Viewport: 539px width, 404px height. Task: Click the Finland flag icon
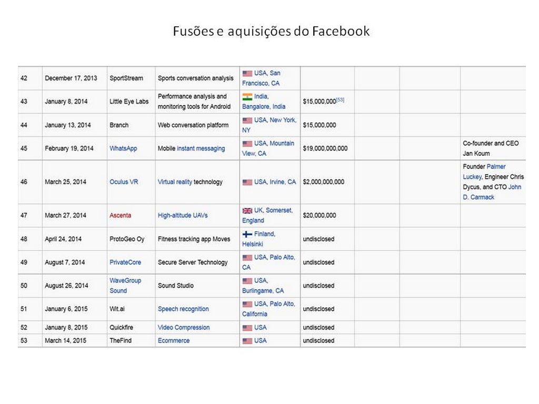(x=247, y=234)
